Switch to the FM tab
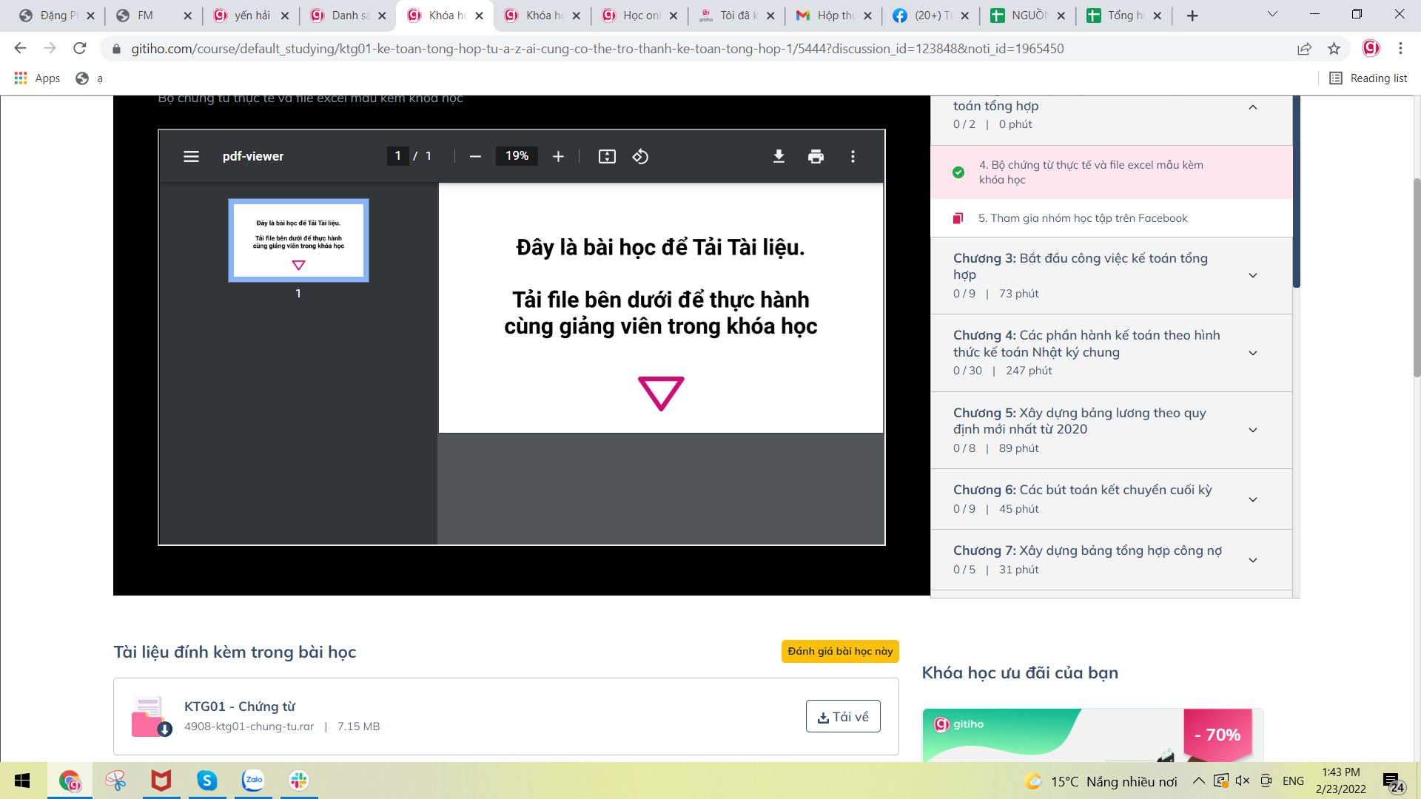This screenshot has width=1421, height=799. pyautogui.click(x=154, y=16)
